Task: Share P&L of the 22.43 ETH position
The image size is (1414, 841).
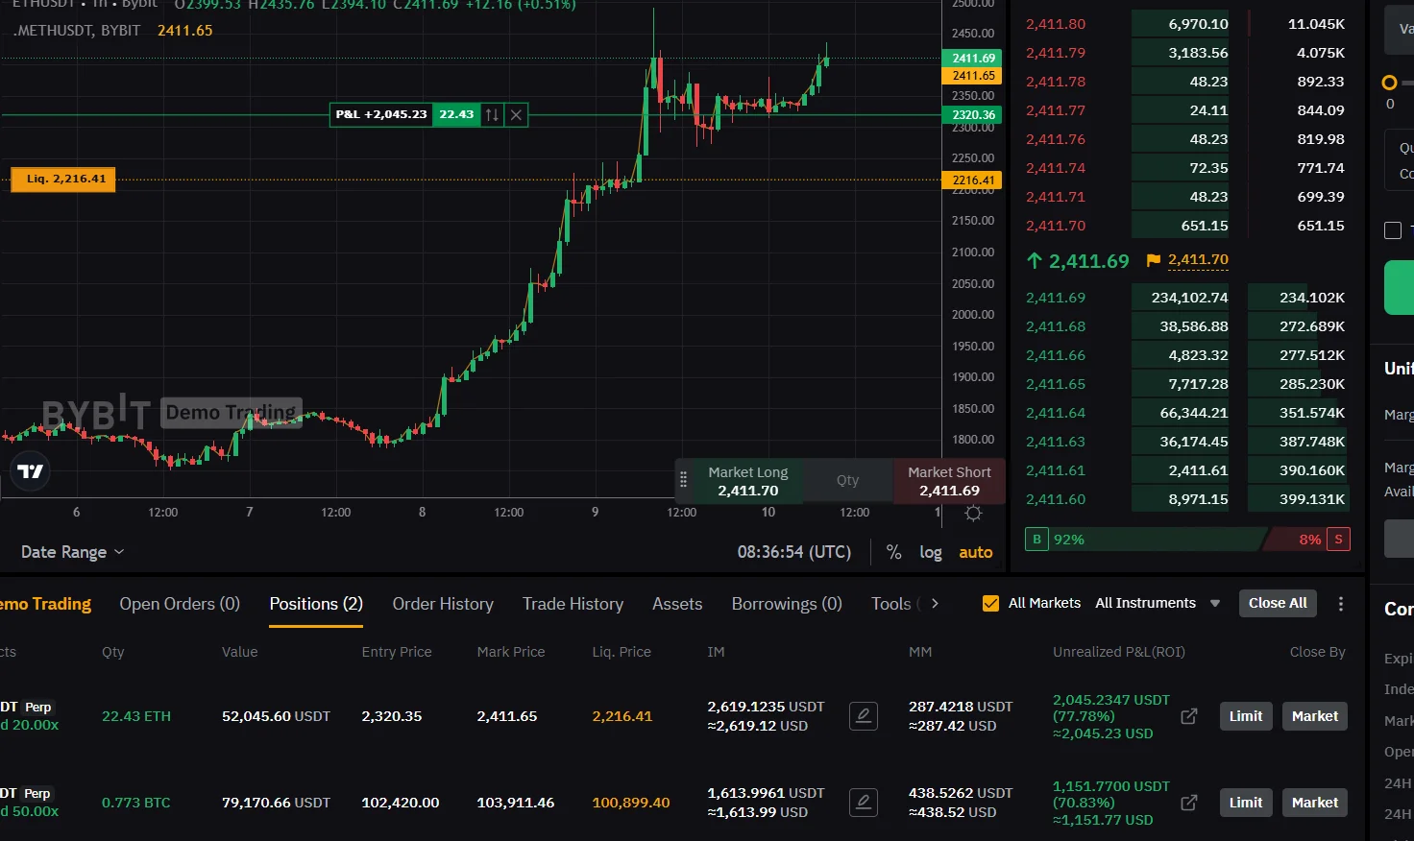Action: point(1189,716)
